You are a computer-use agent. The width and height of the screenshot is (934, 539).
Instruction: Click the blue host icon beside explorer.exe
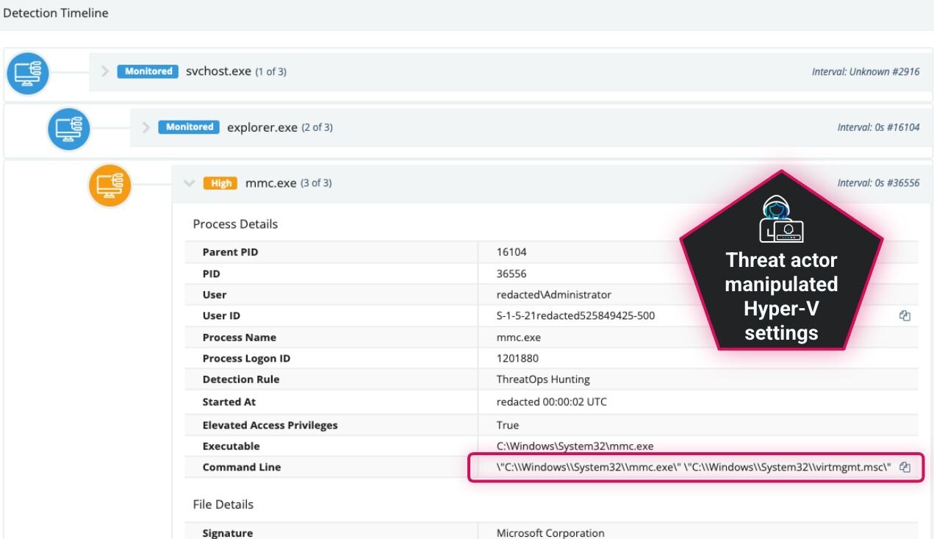[69, 129]
